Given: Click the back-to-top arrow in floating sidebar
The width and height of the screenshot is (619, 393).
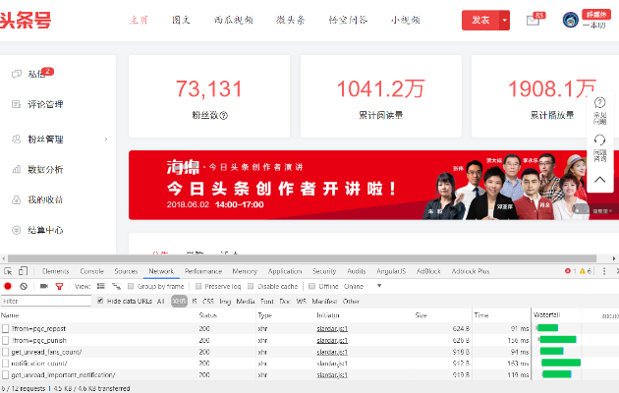Looking at the screenshot, I should (599, 179).
